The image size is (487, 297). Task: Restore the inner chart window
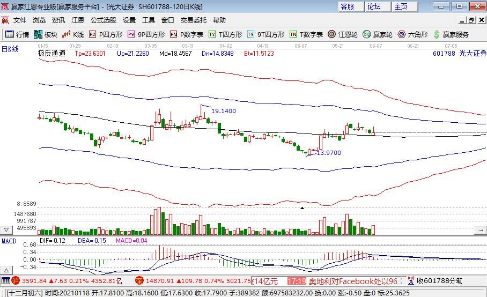point(471,20)
